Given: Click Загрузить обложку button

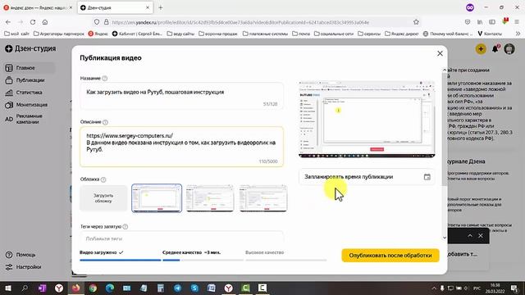Looking at the screenshot, I should point(103,198).
